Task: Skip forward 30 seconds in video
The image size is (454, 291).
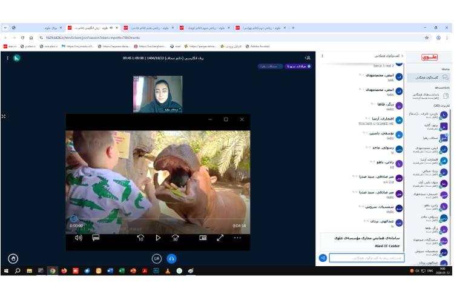Action: [x=176, y=238]
